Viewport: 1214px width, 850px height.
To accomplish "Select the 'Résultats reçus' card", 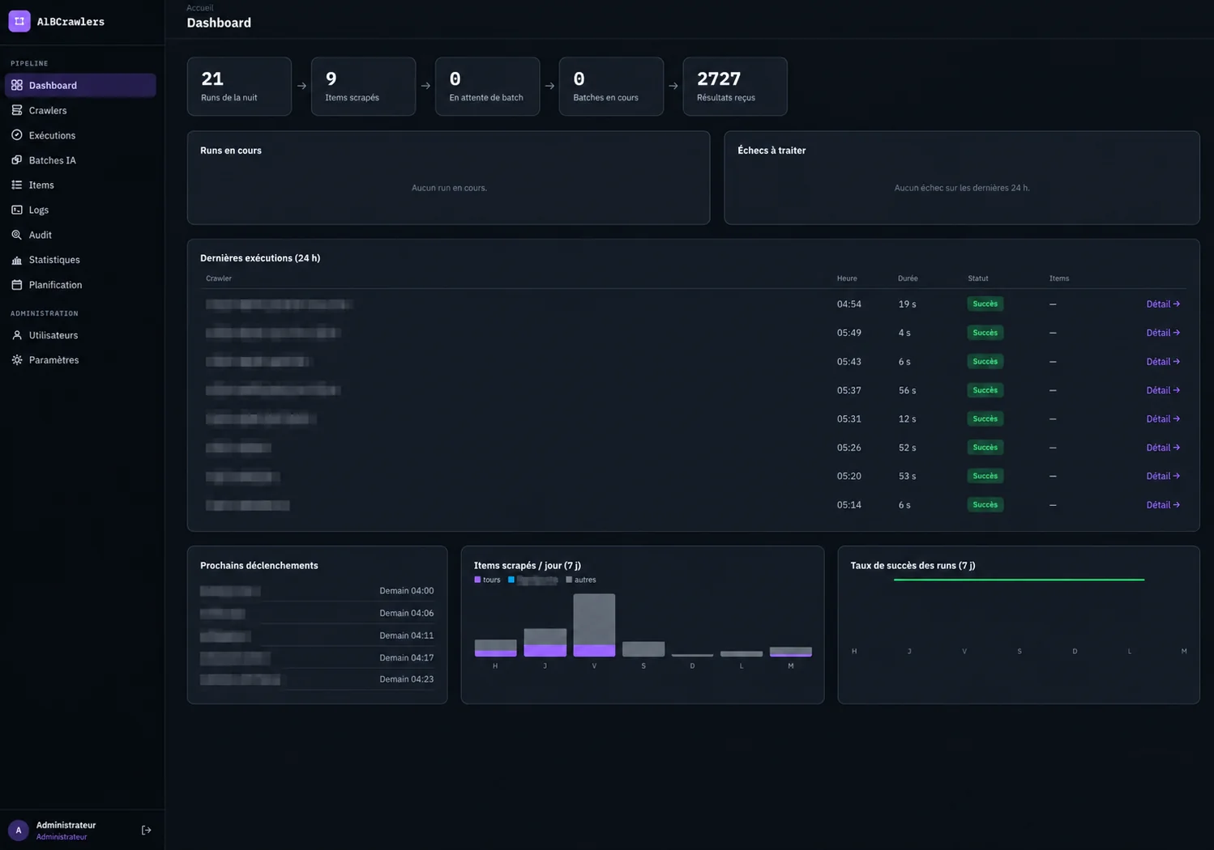I will click(735, 86).
